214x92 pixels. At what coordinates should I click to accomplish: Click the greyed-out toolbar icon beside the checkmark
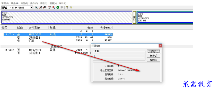pyautogui.click(x=62, y=7)
